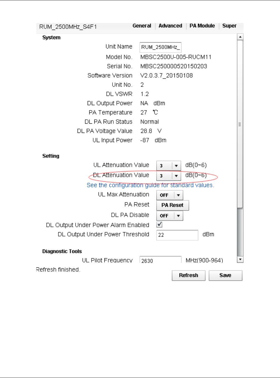Click the PA Temperature value 27
The height and width of the screenshot is (378, 280).
144,112
